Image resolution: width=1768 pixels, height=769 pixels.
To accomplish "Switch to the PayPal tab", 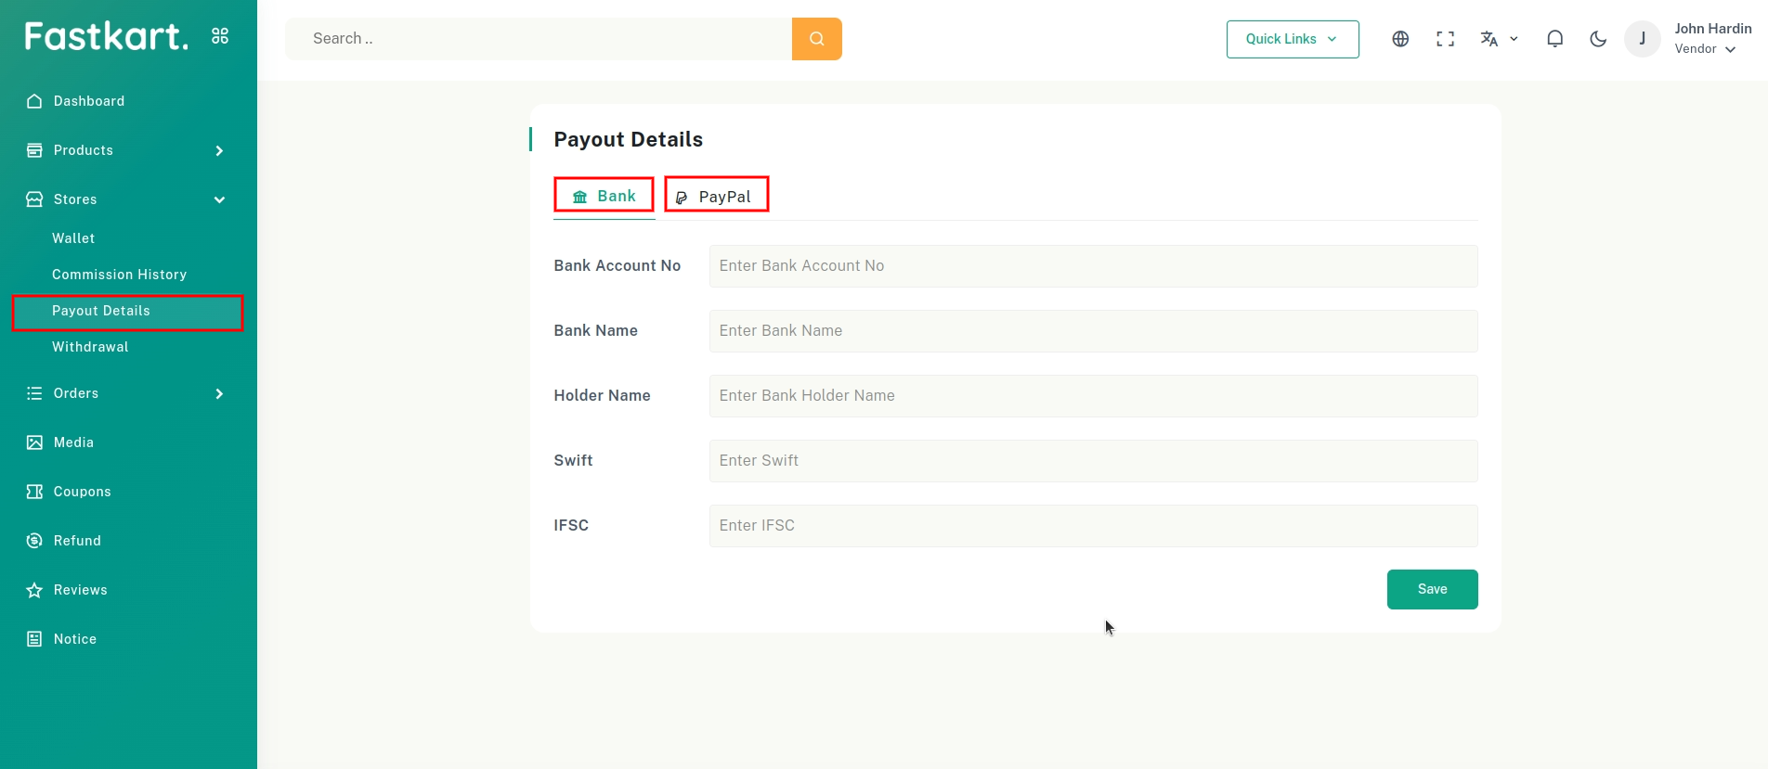I will coord(716,196).
